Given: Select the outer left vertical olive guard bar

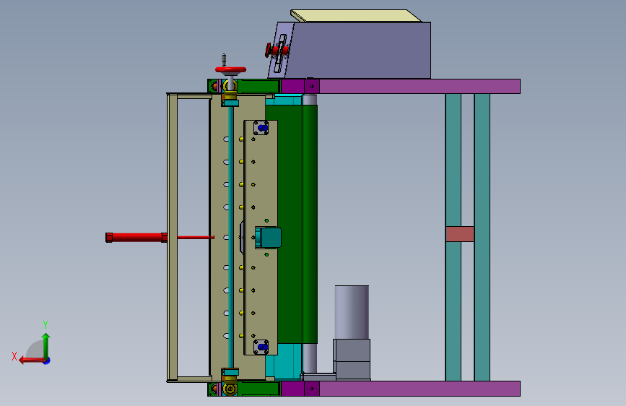Looking at the screenshot, I should [173, 237].
